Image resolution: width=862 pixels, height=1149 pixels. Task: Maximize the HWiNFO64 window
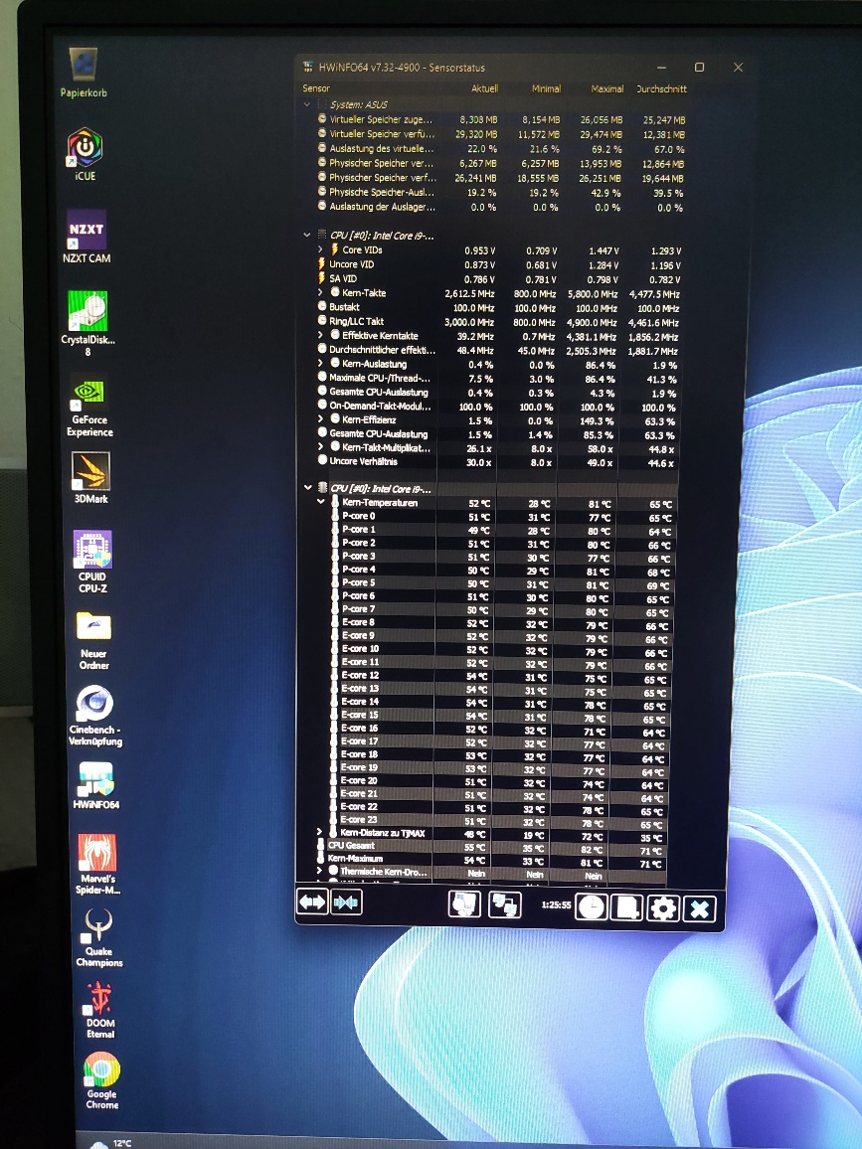pyautogui.click(x=699, y=67)
